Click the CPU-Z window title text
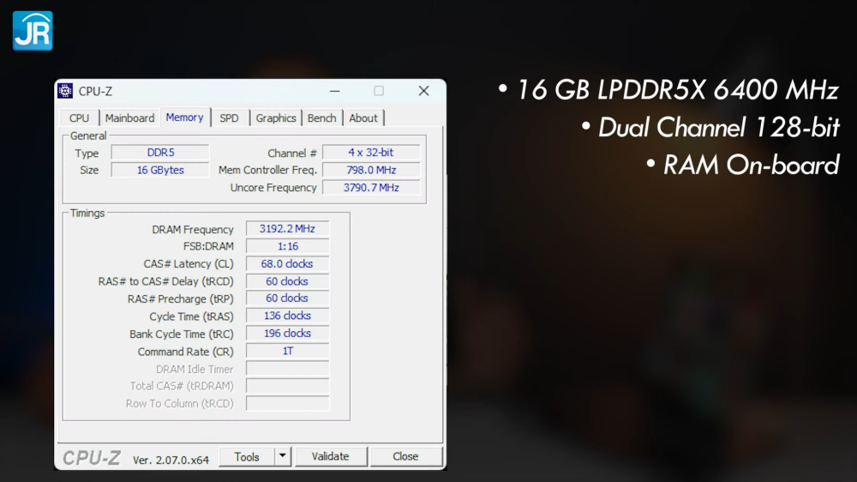Image resolution: width=857 pixels, height=482 pixels. pyautogui.click(x=95, y=92)
